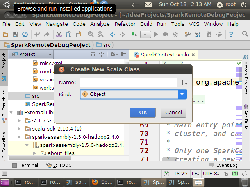Click scroll from source target icon

[x=93, y=54]
